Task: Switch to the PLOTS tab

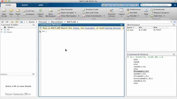Action: click(25, 5)
